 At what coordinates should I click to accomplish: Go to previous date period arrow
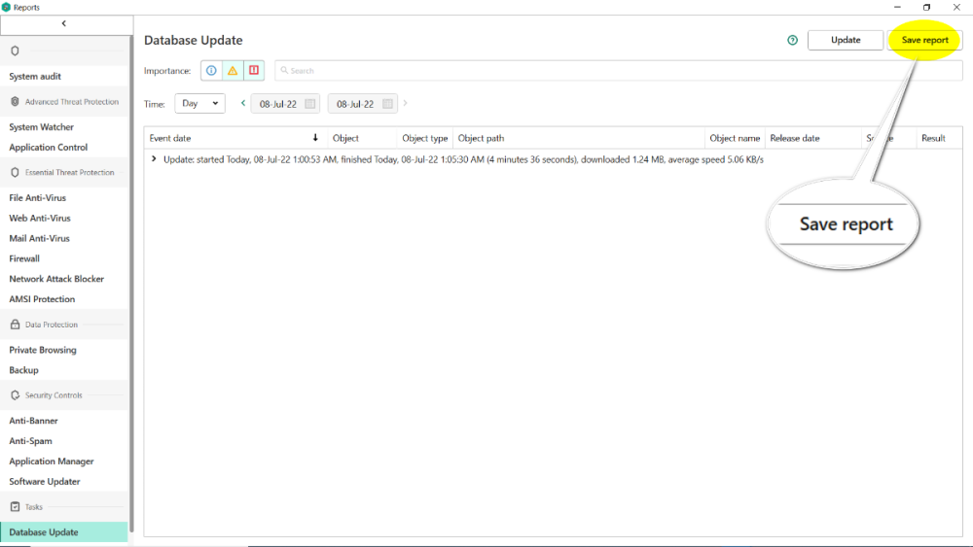pos(243,103)
